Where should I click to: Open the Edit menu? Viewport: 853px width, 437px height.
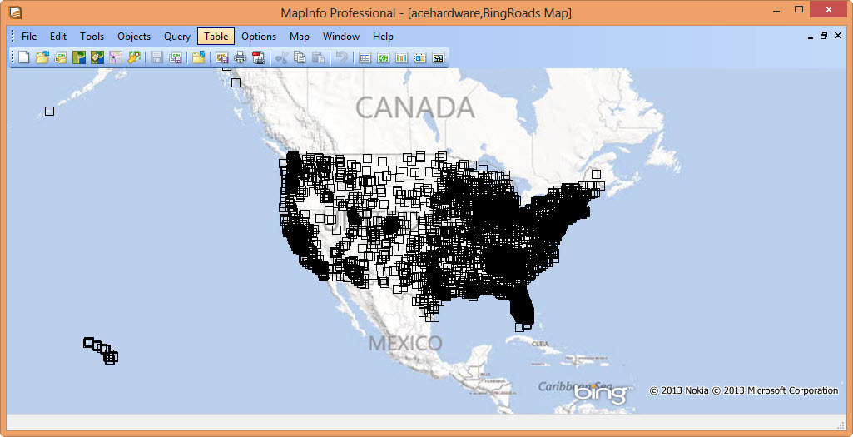pyautogui.click(x=58, y=37)
